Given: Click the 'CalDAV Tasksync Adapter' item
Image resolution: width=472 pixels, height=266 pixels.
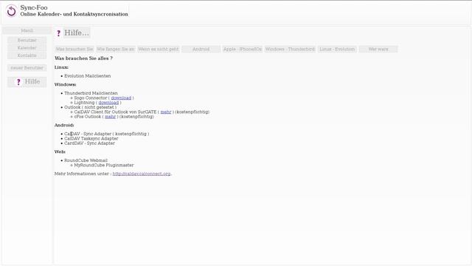Looking at the screenshot, I should [x=91, y=138].
